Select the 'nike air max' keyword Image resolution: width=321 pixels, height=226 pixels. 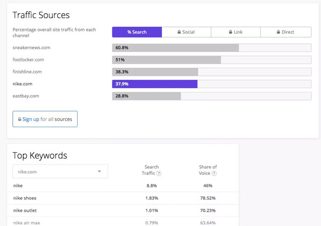click(x=27, y=223)
